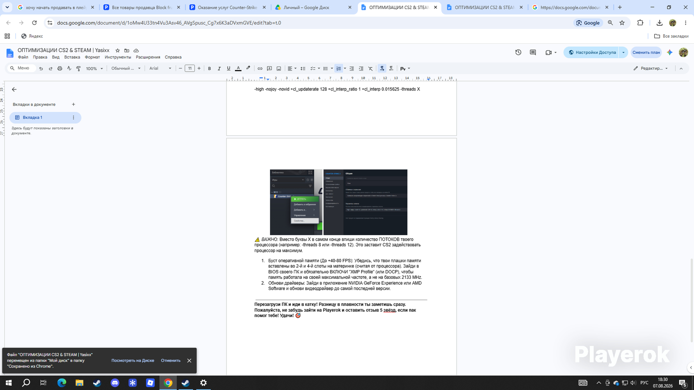Collapse the document tabs sidebar arrow
Image resolution: width=694 pixels, height=390 pixels.
[14, 90]
